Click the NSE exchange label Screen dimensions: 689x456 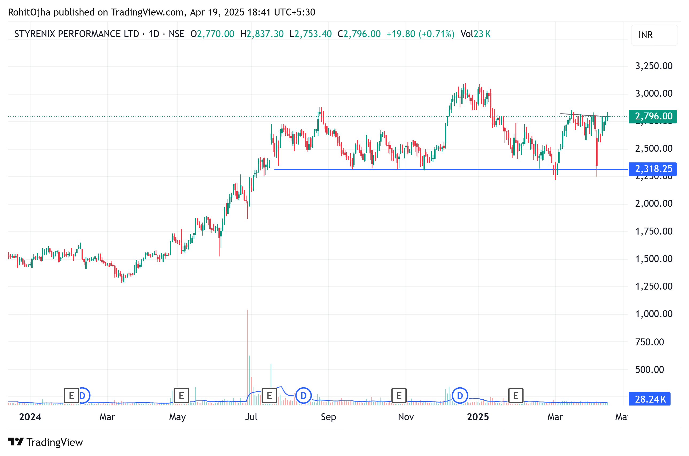point(176,34)
